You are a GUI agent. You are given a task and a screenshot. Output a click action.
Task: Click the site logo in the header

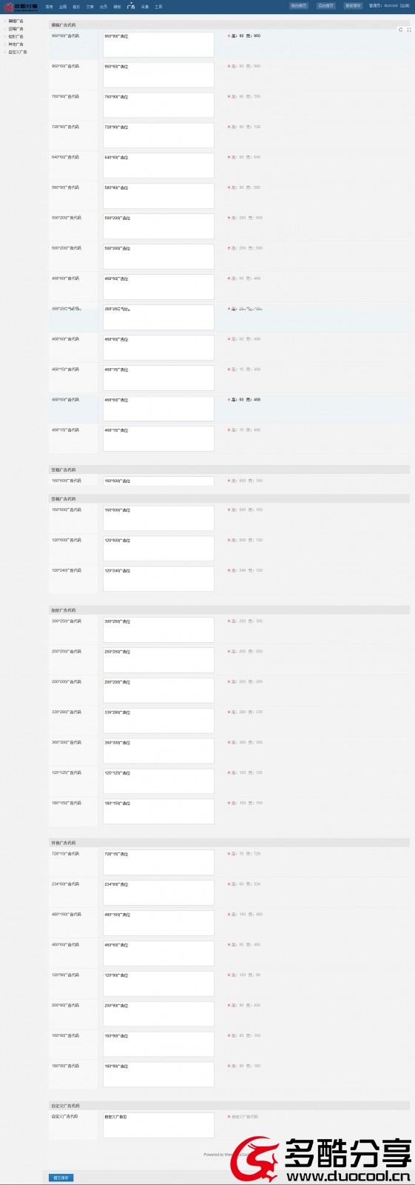pos(20,6)
